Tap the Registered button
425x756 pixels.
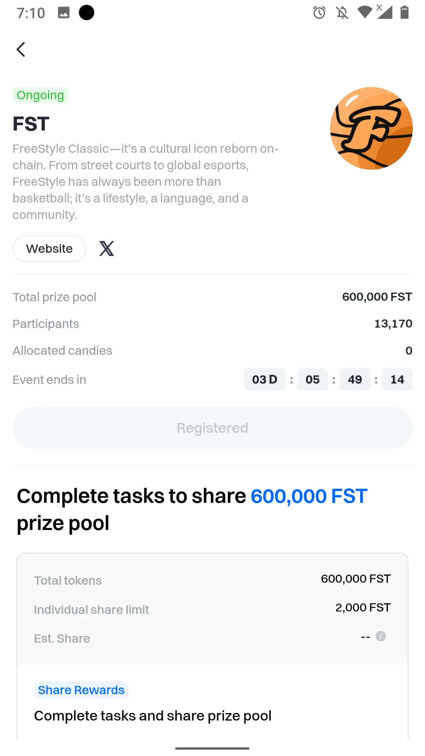point(213,428)
